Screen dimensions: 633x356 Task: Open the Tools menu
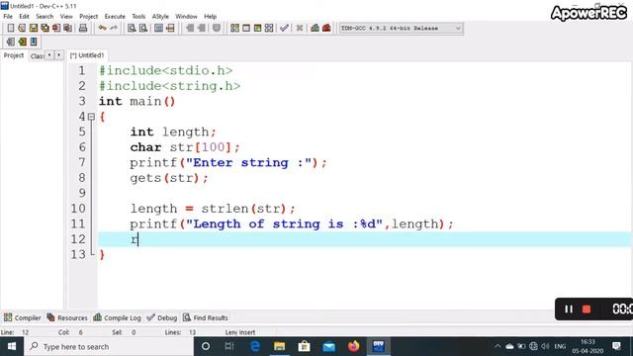(138, 17)
